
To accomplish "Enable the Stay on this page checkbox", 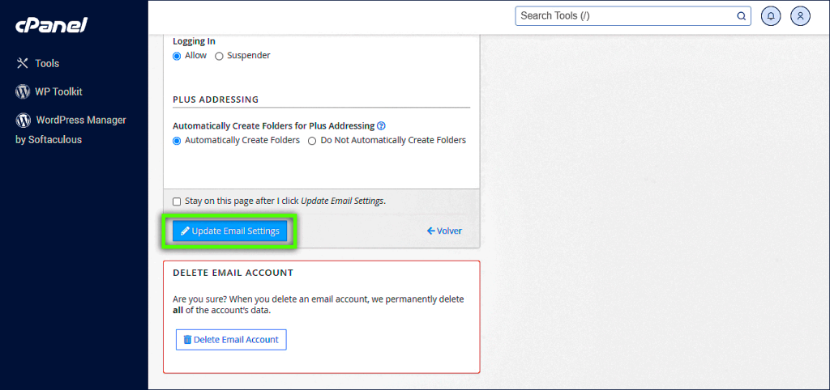I will coord(177,201).
